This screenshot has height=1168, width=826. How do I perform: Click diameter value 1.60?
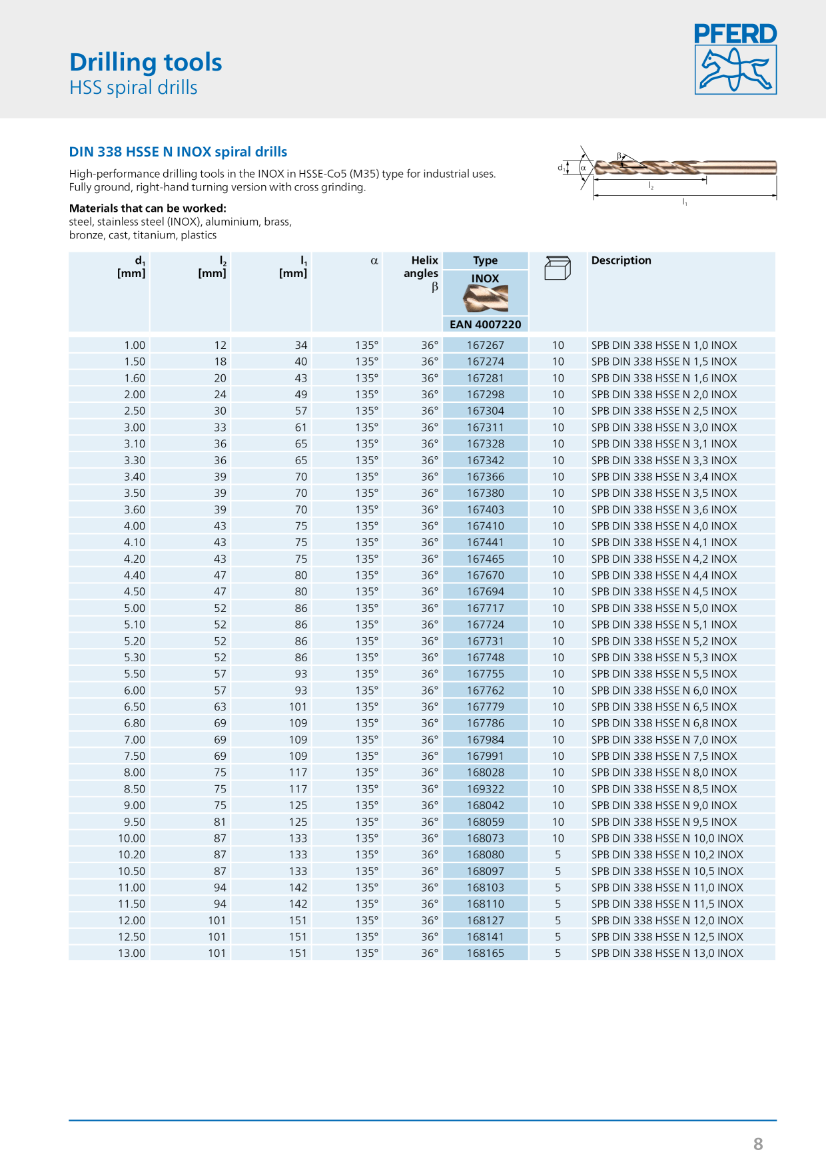click(135, 378)
